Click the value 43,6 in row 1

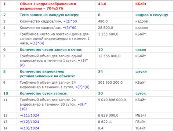coord(102,4)
